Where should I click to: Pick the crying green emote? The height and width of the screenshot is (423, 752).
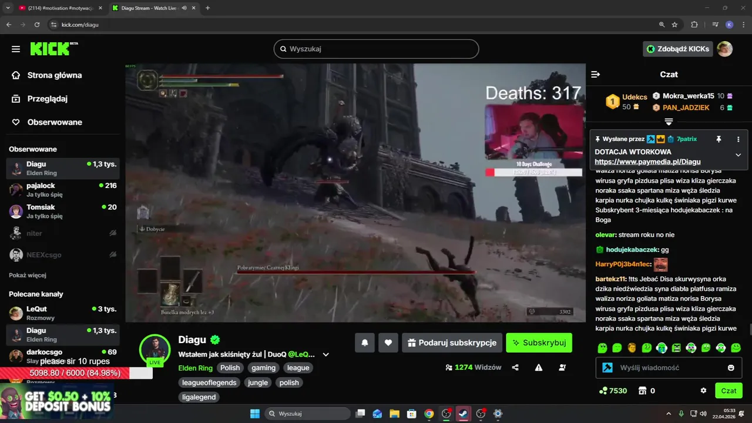[x=662, y=348]
